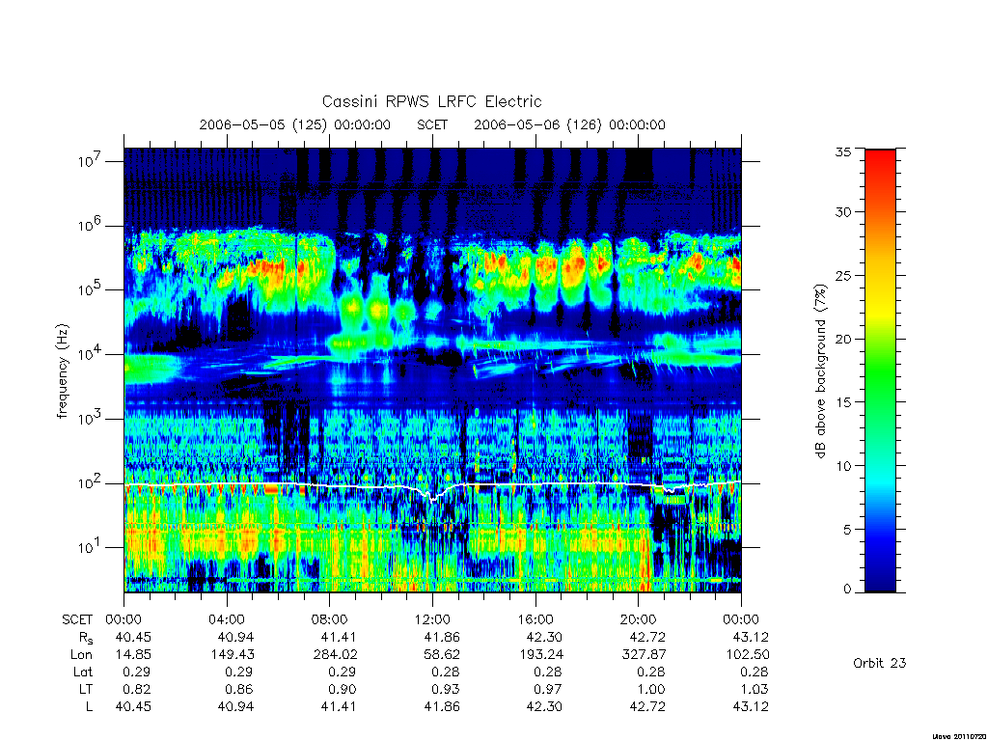This screenshot has width=988, height=741.
Task: Select Lon value '193.24'
Action: (541, 655)
